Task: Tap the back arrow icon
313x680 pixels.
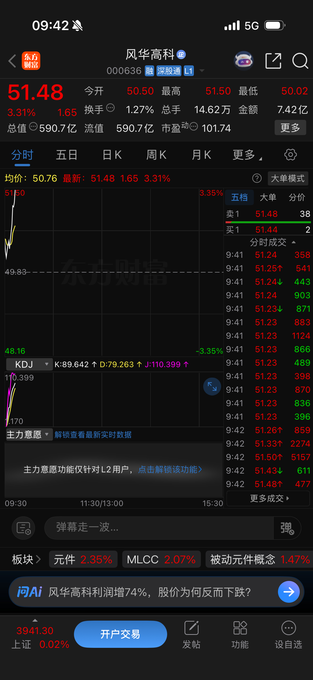Action: (12, 61)
